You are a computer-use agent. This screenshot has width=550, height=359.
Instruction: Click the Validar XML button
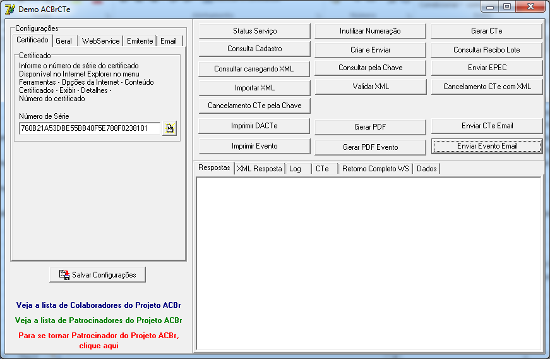click(x=371, y=87)
